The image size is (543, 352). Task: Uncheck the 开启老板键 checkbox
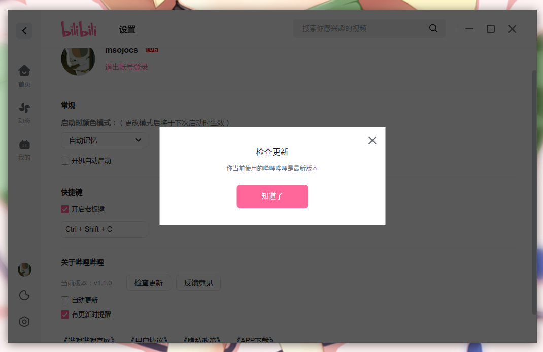(x=65, y=209)
